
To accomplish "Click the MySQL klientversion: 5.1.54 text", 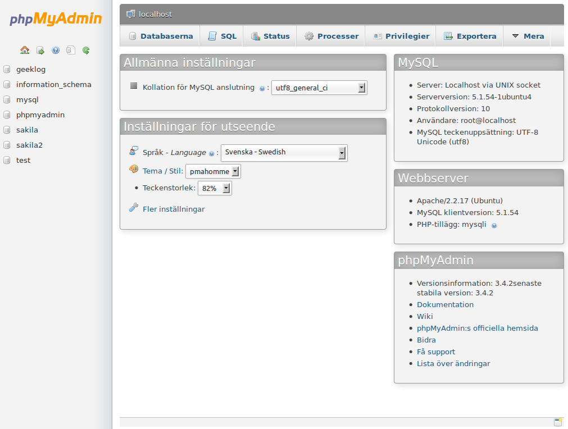I will [467, 212].
